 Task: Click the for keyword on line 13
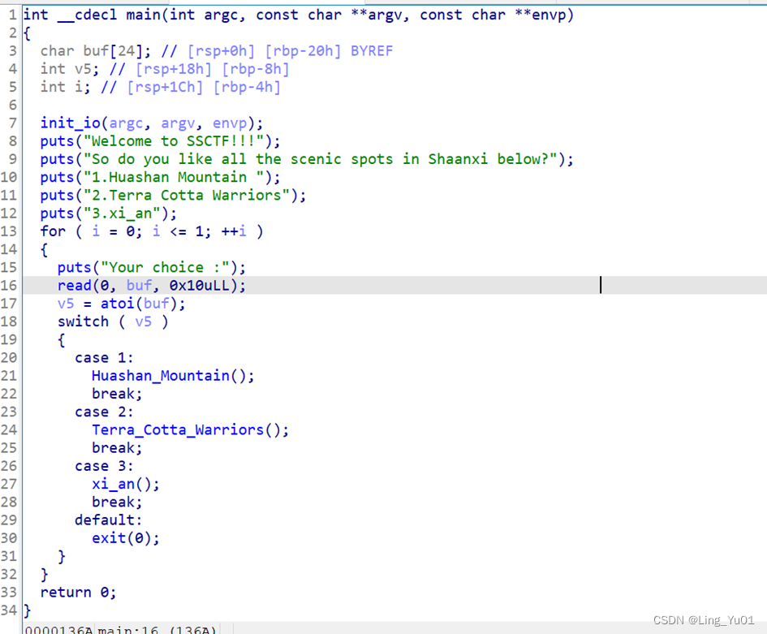point(53,231)
